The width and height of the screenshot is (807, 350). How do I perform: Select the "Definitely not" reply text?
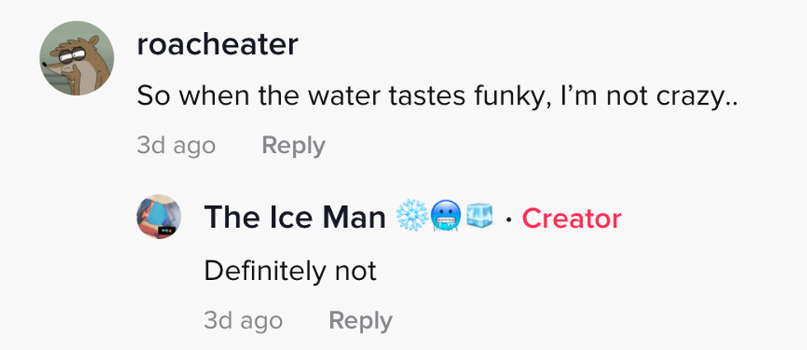[x=290, y=270]
